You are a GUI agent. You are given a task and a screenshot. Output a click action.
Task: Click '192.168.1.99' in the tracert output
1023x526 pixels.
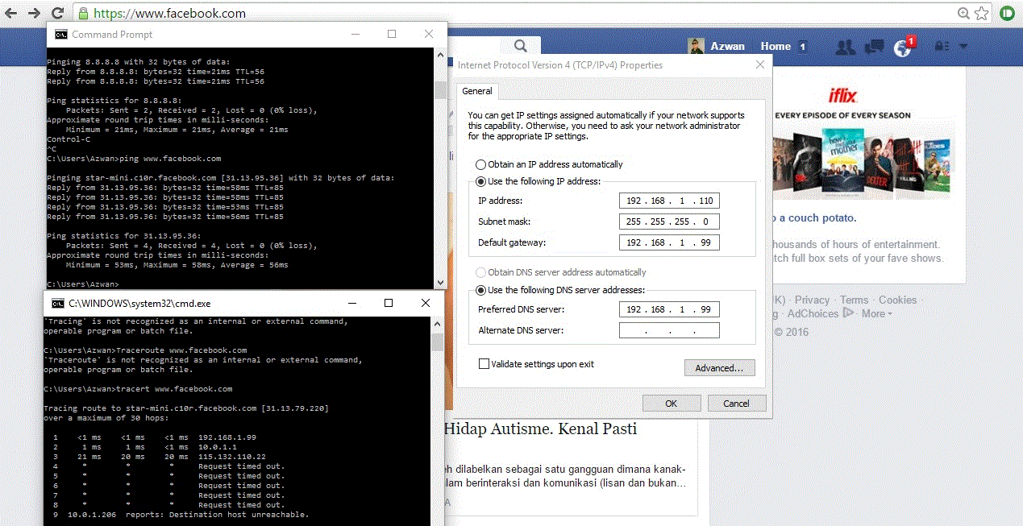(227, 437)
